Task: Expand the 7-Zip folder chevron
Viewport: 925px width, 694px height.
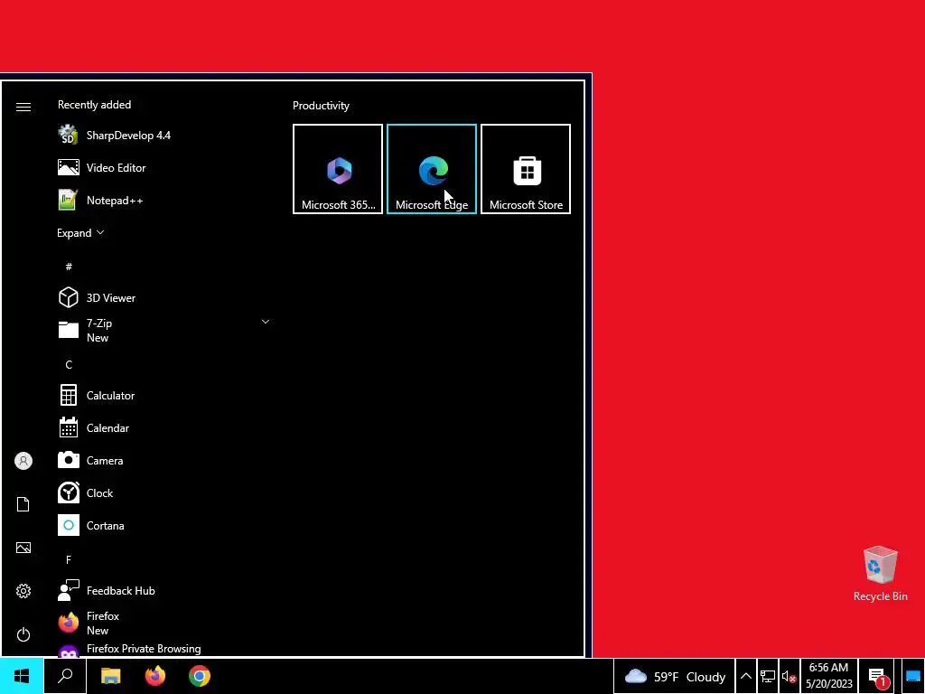Action: [x=266, y=322]
